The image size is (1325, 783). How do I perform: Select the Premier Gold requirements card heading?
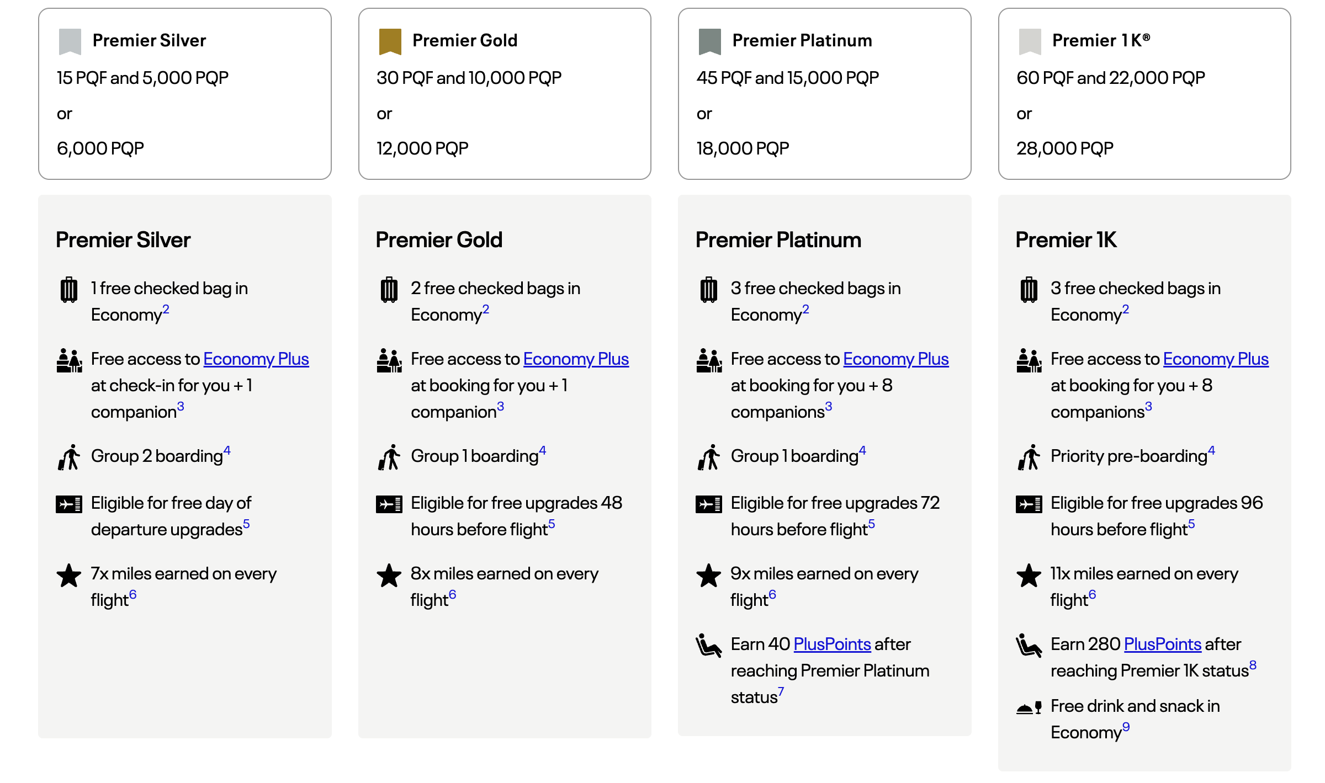(x=464, y=41)
